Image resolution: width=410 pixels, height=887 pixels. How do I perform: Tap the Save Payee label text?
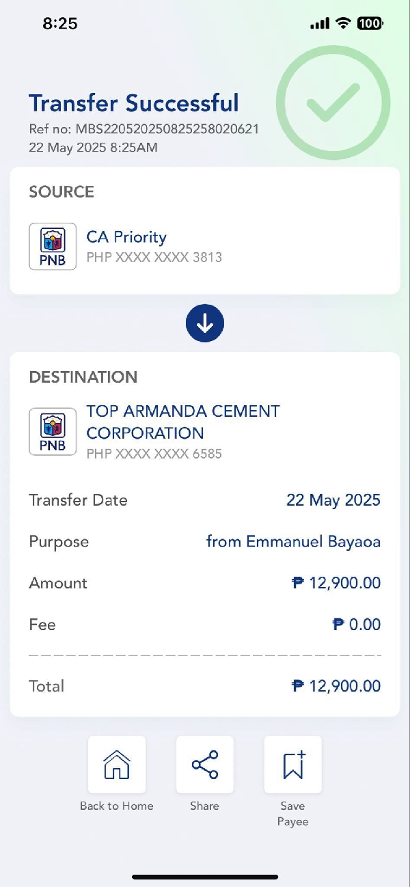coord(293,813)
